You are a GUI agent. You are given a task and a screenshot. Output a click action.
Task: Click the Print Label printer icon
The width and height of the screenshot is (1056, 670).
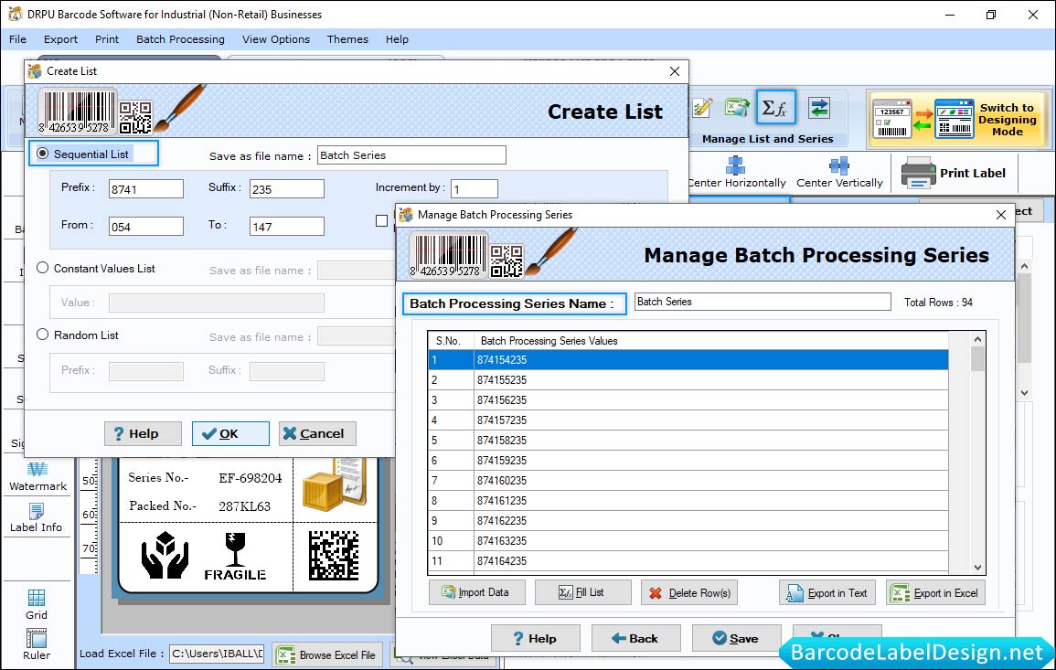point(918,173)
